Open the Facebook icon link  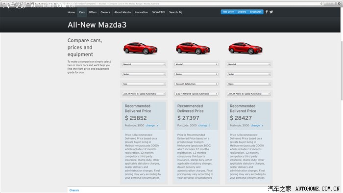coord(267,12)
